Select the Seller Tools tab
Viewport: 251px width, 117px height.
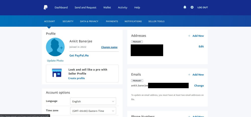[x=156, y=21]
